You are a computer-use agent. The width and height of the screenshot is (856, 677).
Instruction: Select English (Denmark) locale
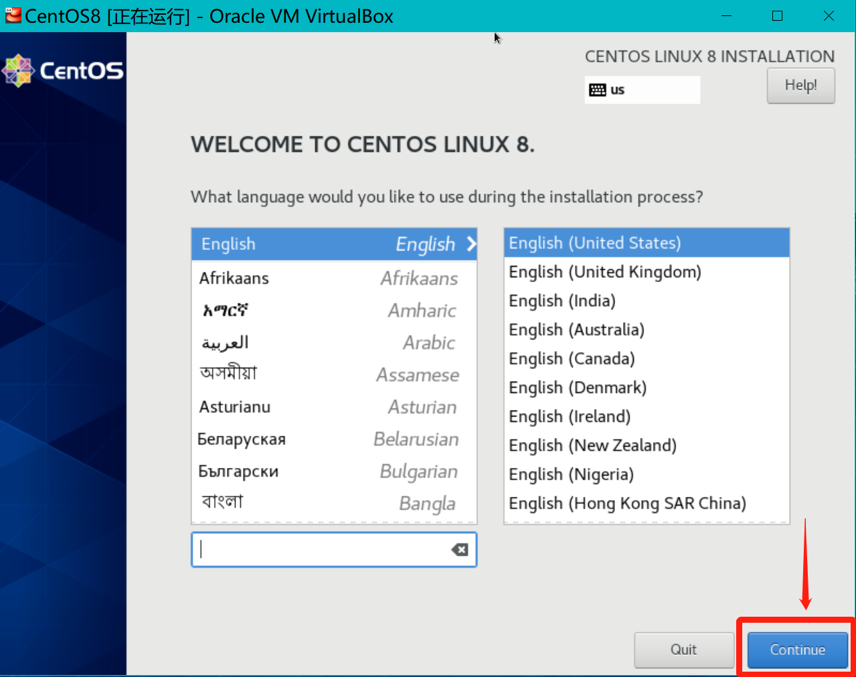[647, 387]
